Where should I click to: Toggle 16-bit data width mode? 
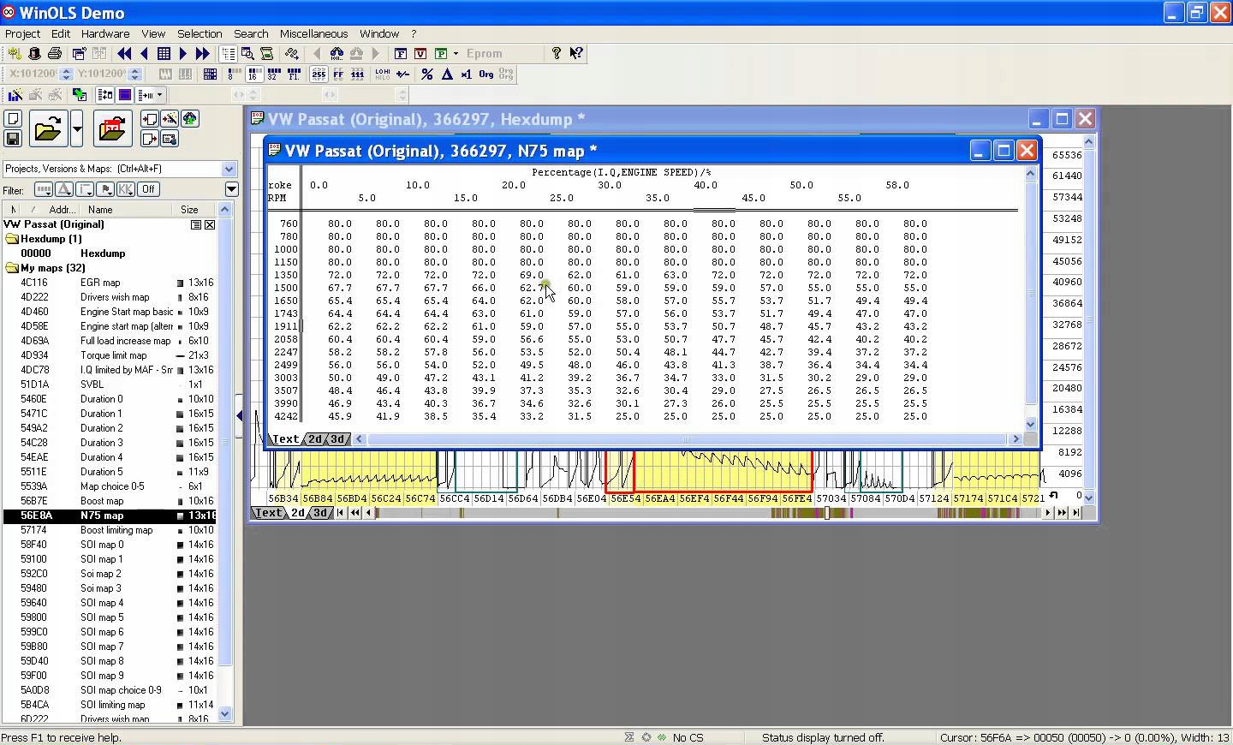[x=253, y=74]
